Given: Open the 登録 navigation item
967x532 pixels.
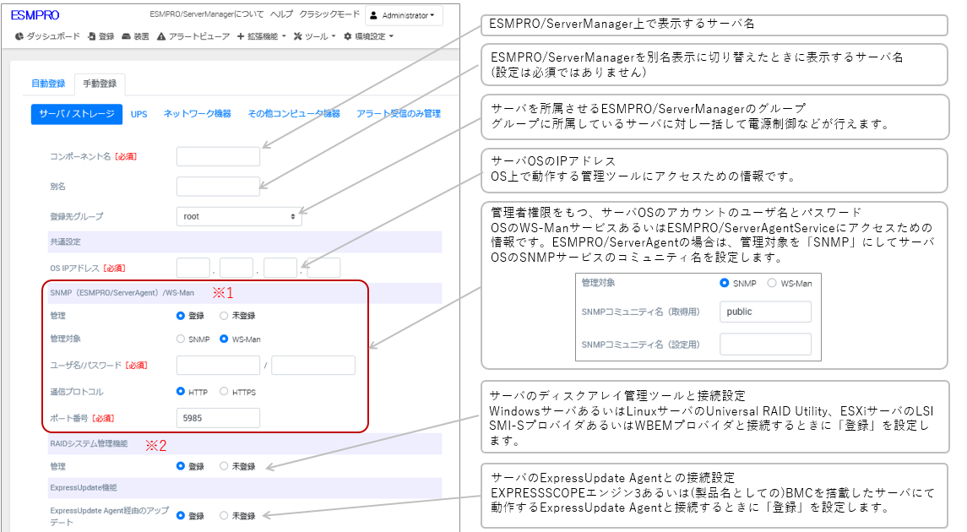Looking at the screenshot, I should (x=101, y=36).
